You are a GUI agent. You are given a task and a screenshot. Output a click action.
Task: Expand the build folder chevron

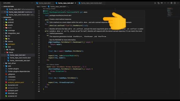pos(4,28)
